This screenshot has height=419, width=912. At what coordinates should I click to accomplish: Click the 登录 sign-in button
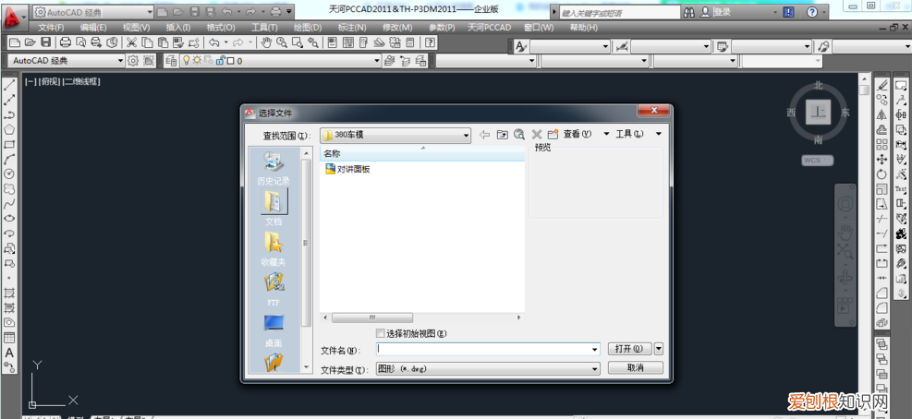pyautogui.click(x=723, y=12)
